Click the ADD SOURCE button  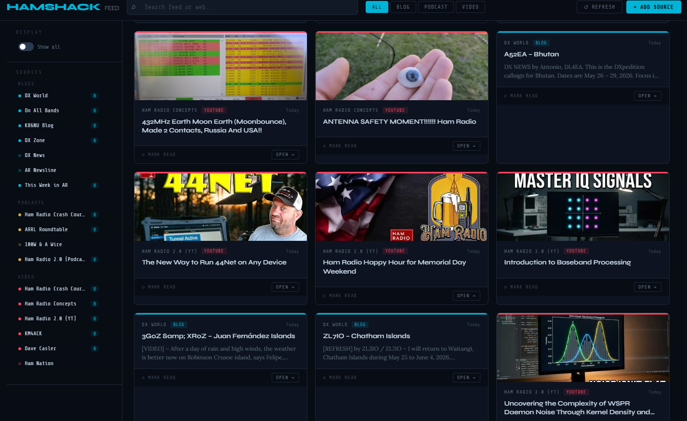tap(653, 7)
